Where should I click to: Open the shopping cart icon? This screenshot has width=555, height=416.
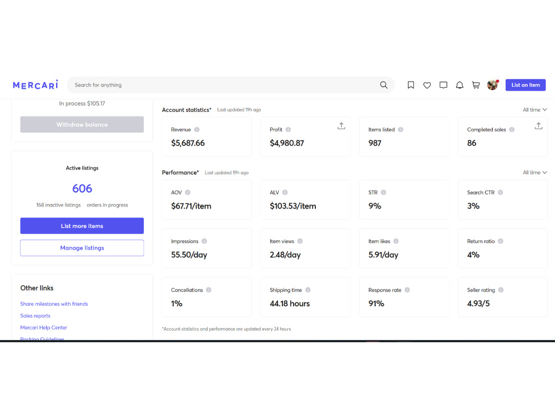[x=476, y=85]
